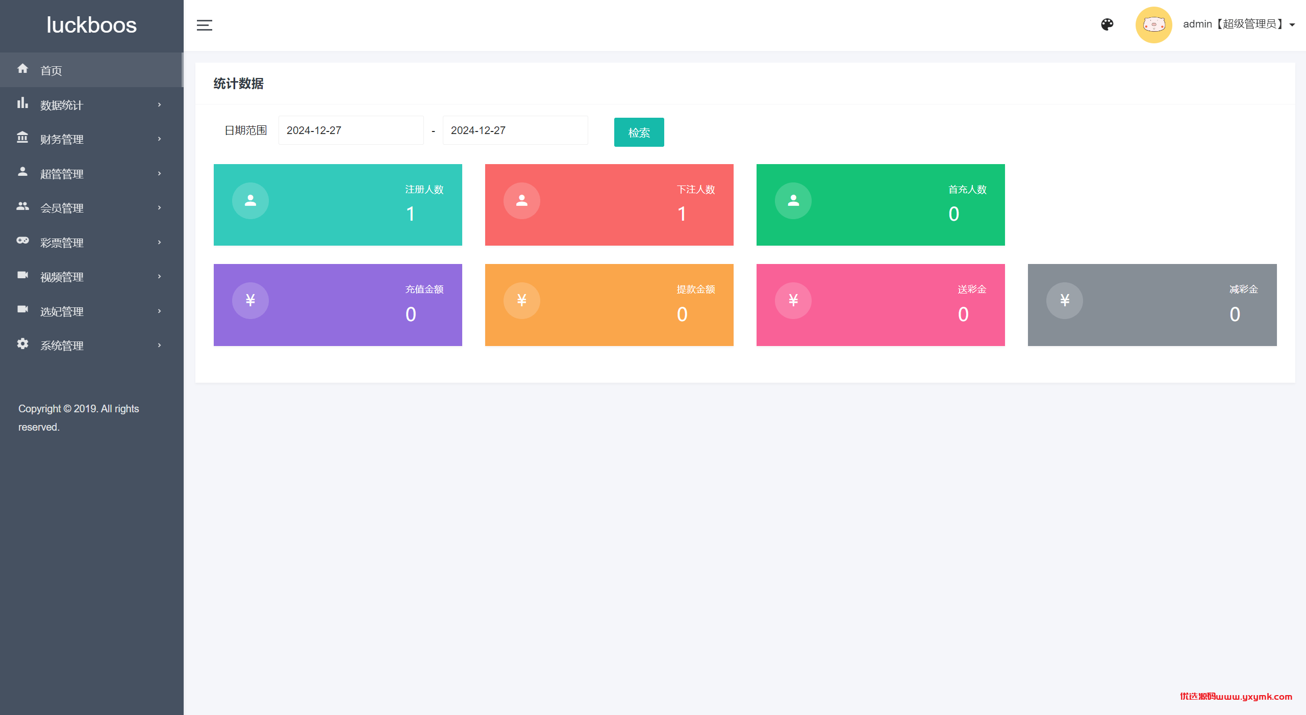Open the color palette theme icon
This screenshot has height=715, width=1306.
coord(1107,24)
